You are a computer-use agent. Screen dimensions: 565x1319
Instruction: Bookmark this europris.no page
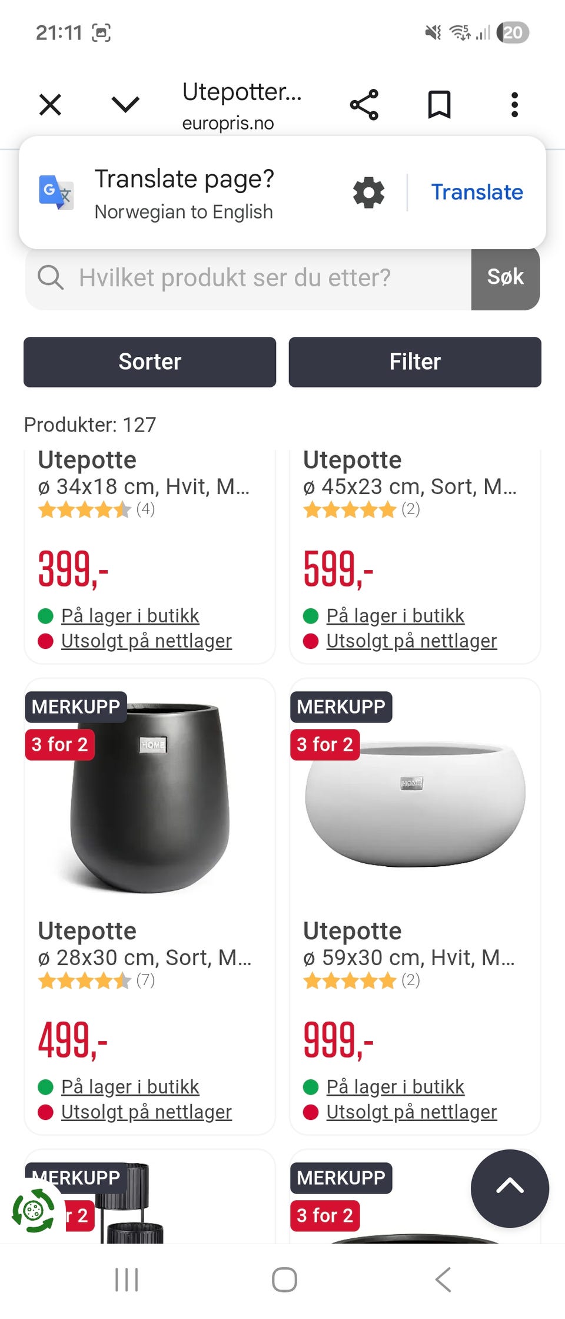pos(439,105)
